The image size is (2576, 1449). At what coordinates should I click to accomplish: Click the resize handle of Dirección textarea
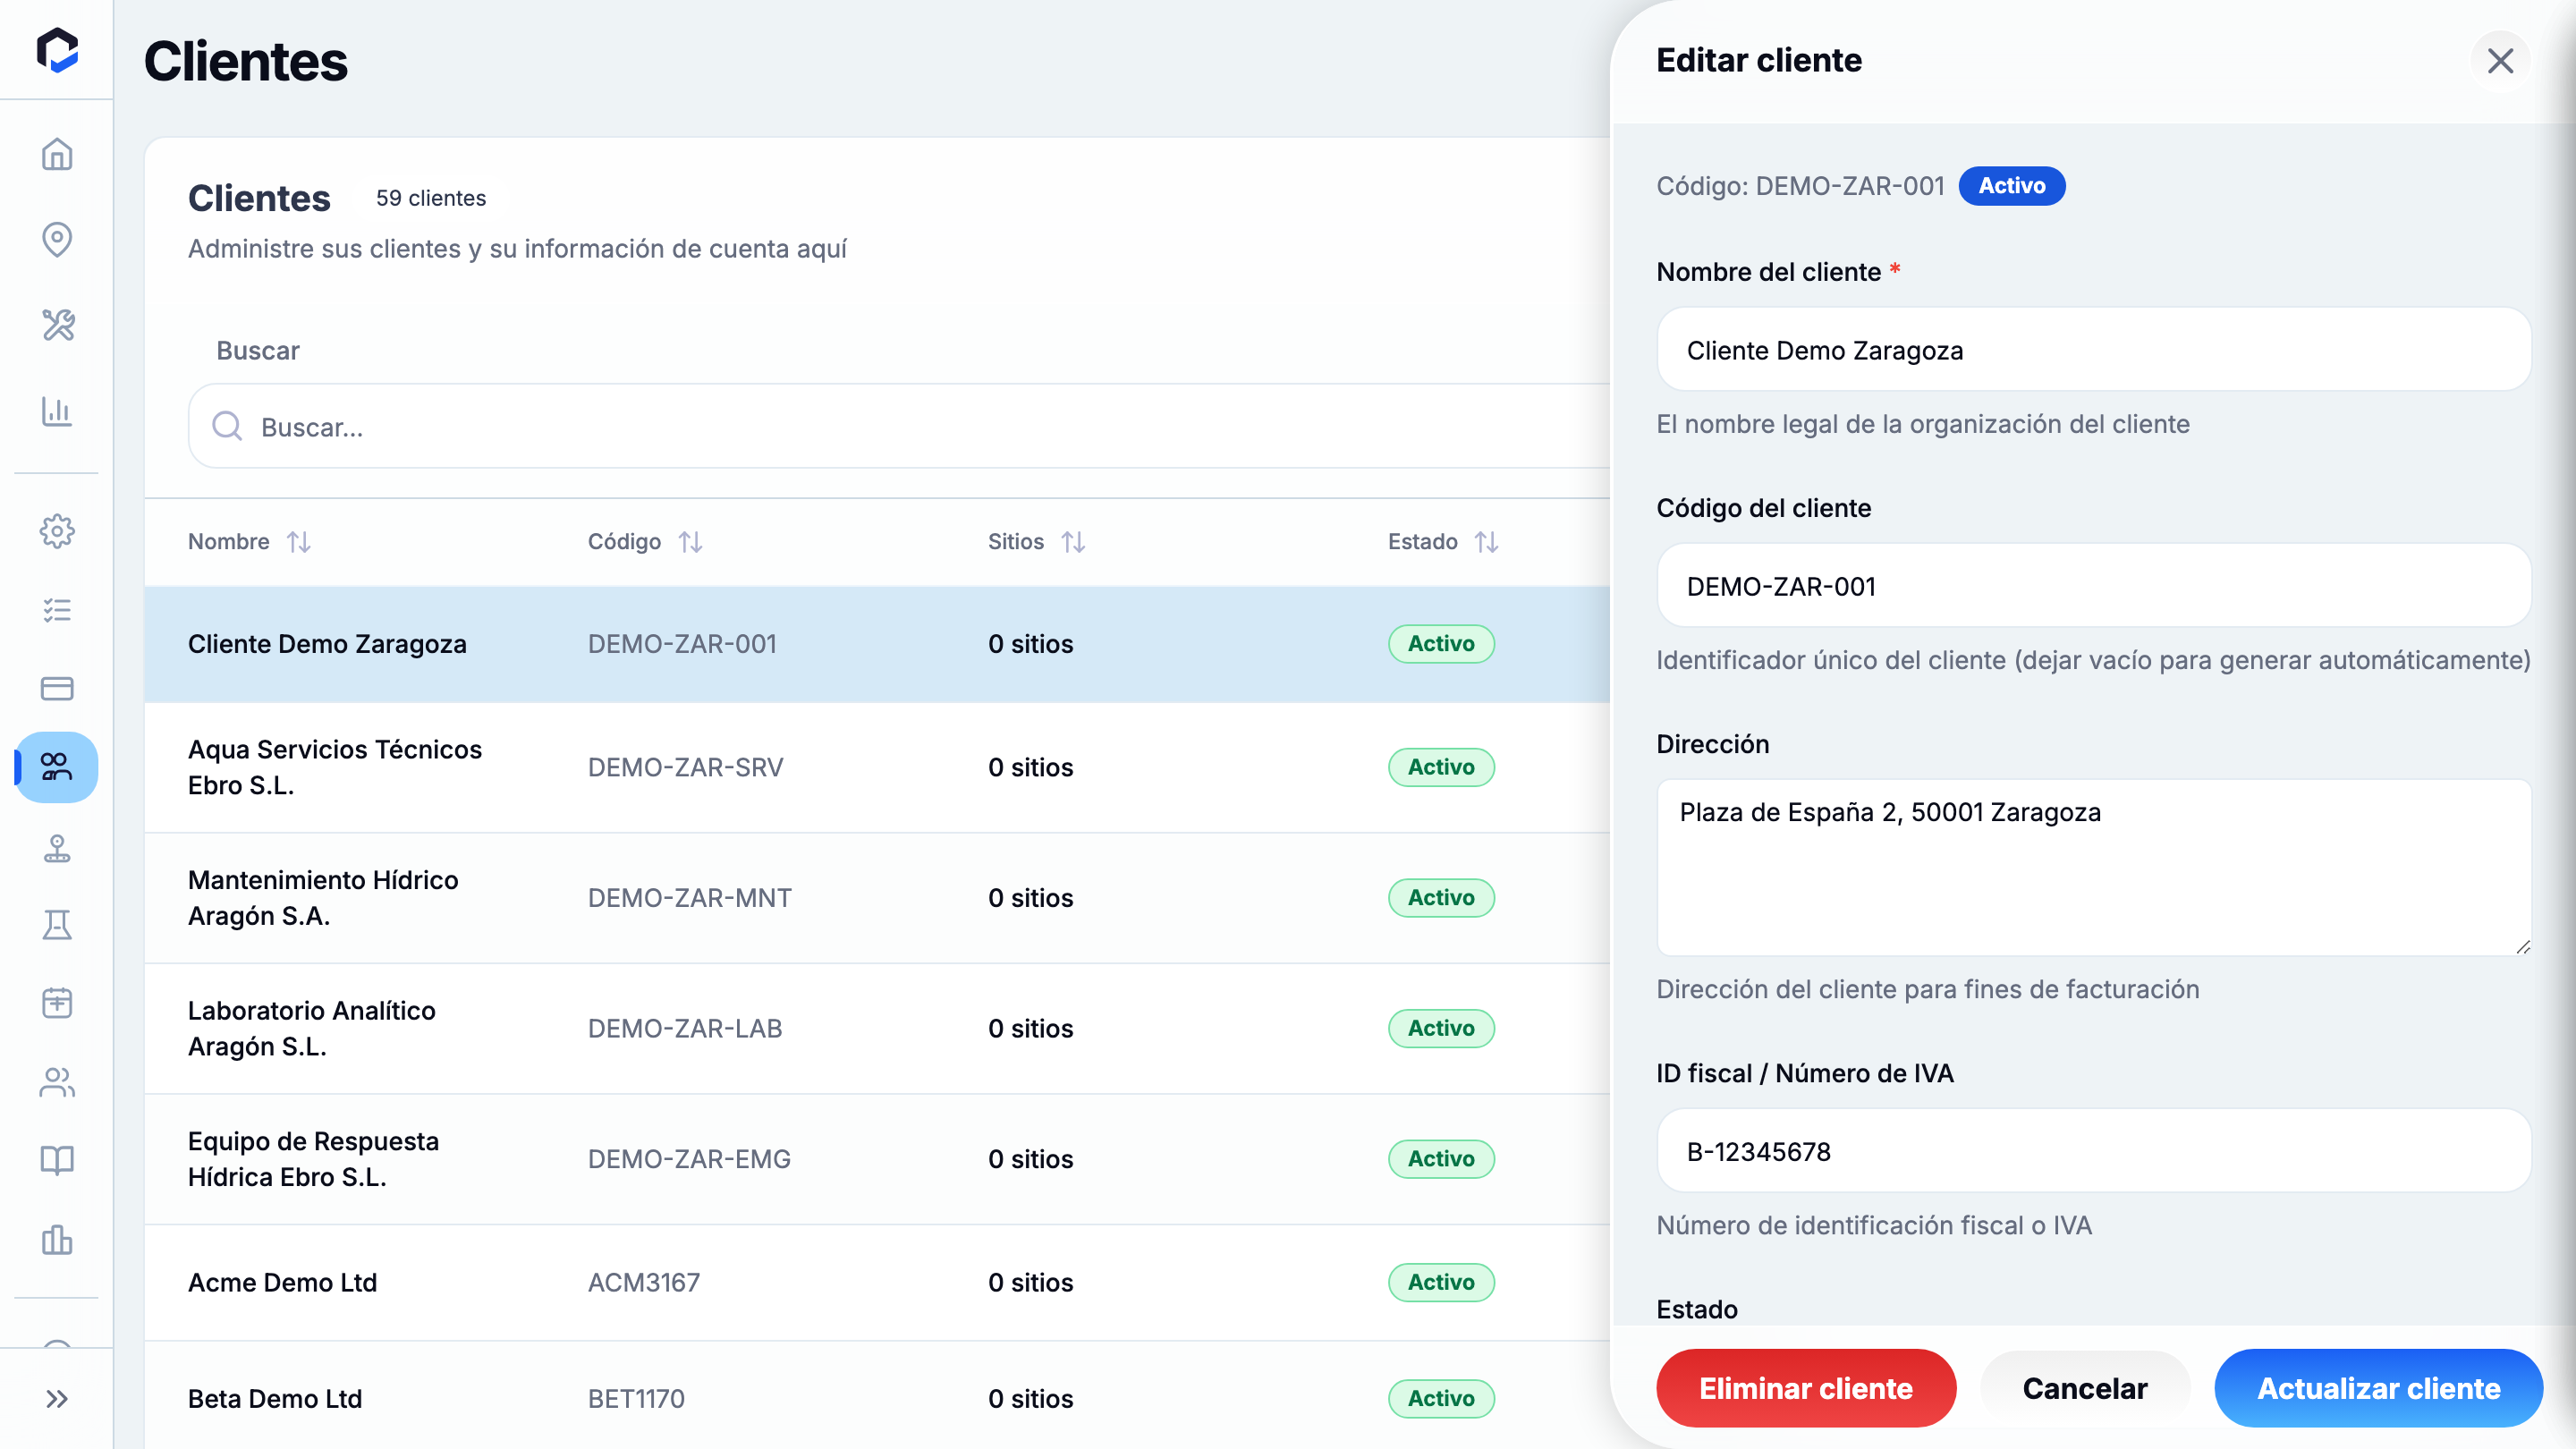click(x=2522, y=946)
